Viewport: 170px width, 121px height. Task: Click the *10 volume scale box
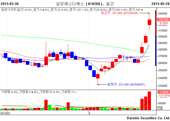coord(160,108)
